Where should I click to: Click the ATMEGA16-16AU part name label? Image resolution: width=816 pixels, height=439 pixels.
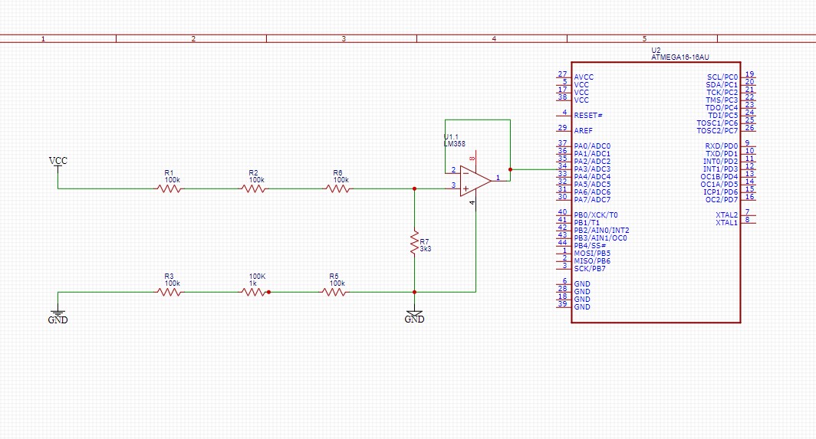[x=680, y=57]
